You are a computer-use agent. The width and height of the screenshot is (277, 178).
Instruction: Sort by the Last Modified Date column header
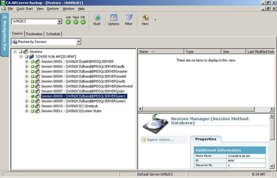click(261, 51)
